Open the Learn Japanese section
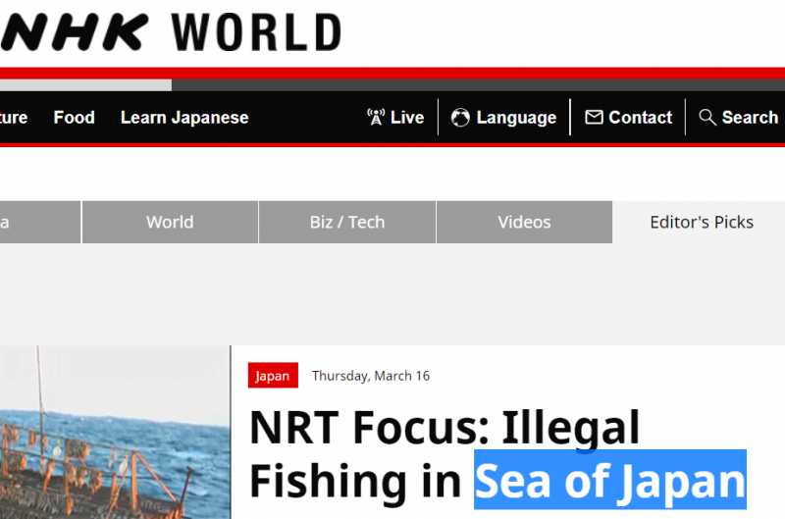Viewport: 785px width, 519px height. (184, 118)
